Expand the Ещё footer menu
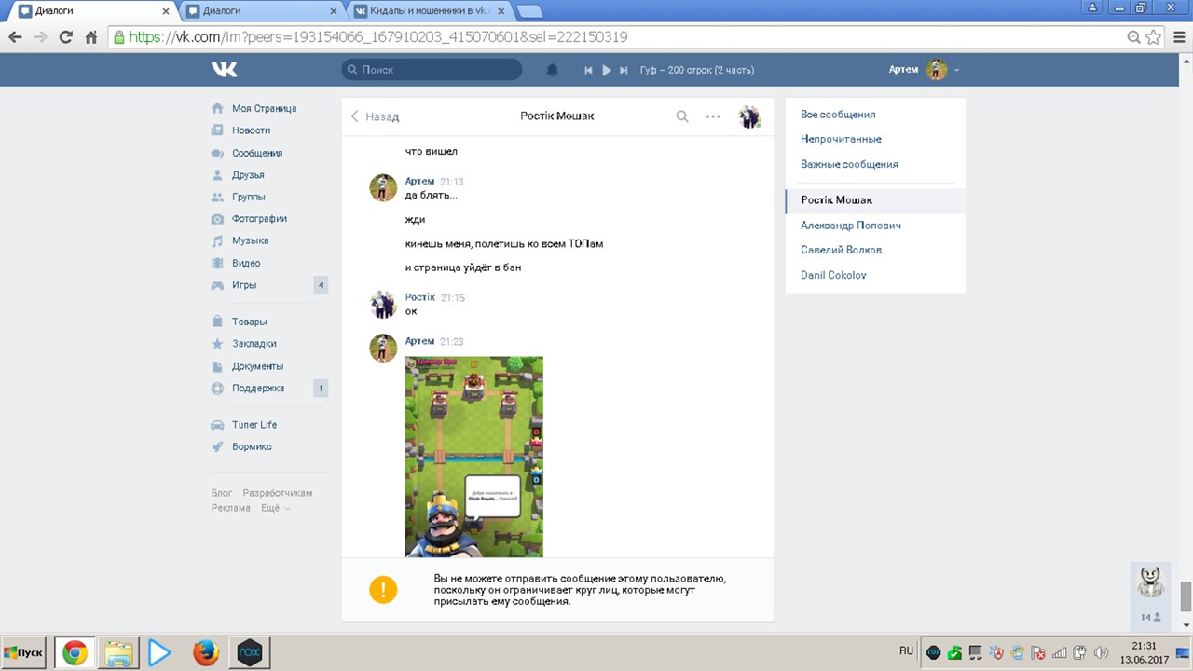 point(274,508)
